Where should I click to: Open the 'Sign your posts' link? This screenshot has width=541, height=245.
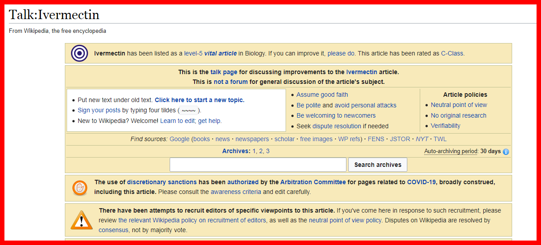[x=99, y=110]
